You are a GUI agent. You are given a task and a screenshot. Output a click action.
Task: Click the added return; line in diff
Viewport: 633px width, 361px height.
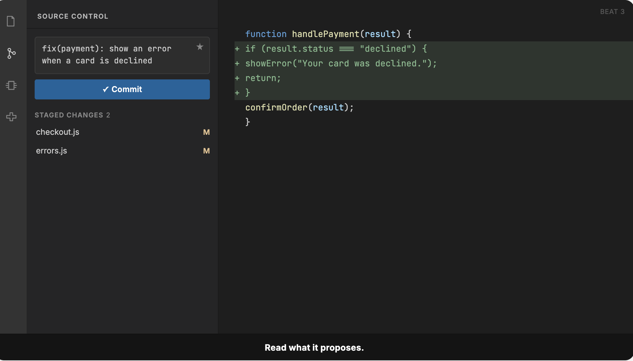click(x=434, y=78)
